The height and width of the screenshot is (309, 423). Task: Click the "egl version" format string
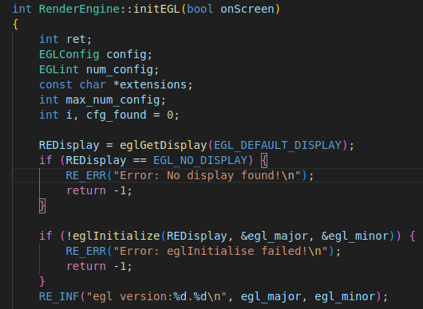pyautogui.click(x=156, y=296)
